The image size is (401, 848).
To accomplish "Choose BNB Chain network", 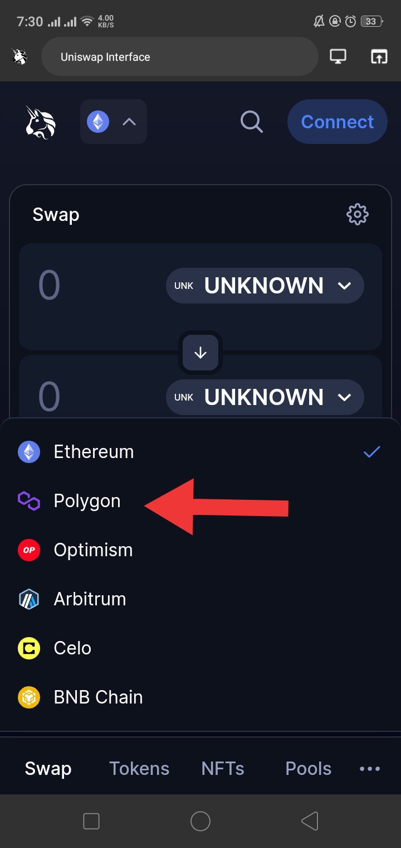I will tap(98, 697).
